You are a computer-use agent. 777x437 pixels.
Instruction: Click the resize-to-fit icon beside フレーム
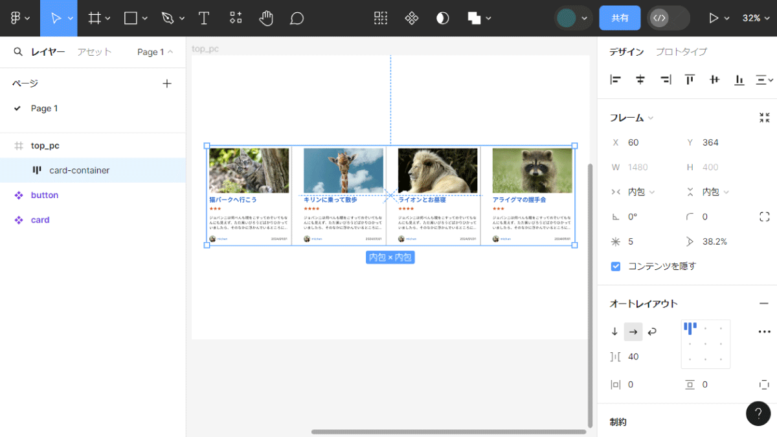pyautogui.click(x=765, y=117)
